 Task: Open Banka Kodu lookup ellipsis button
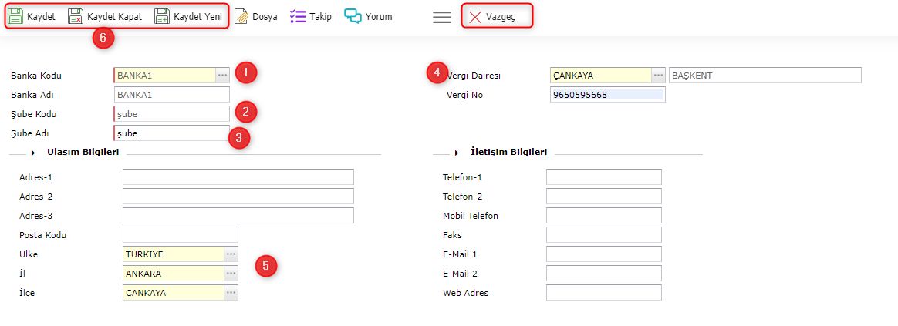[x=222, y=75]
